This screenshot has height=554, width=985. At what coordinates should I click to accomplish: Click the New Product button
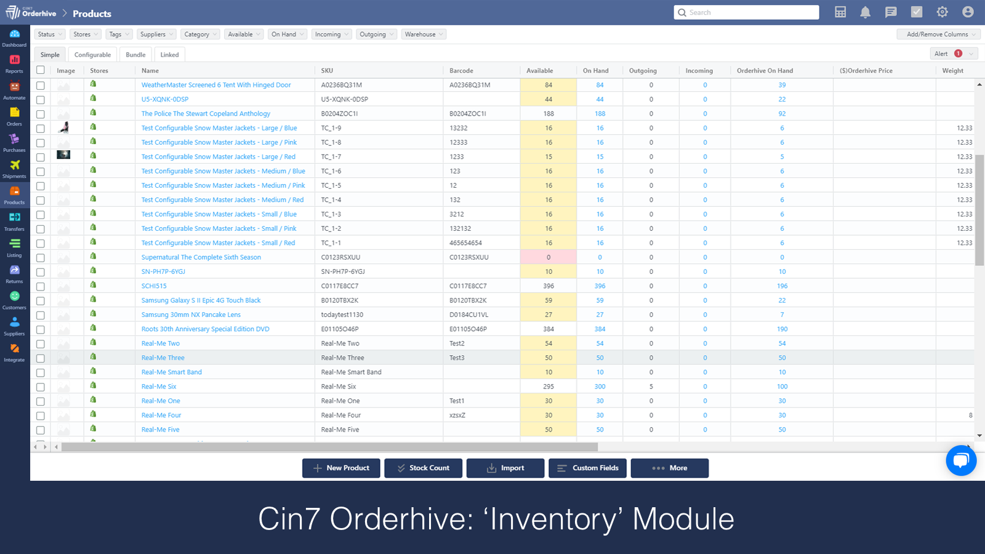[x=341, y=468]
